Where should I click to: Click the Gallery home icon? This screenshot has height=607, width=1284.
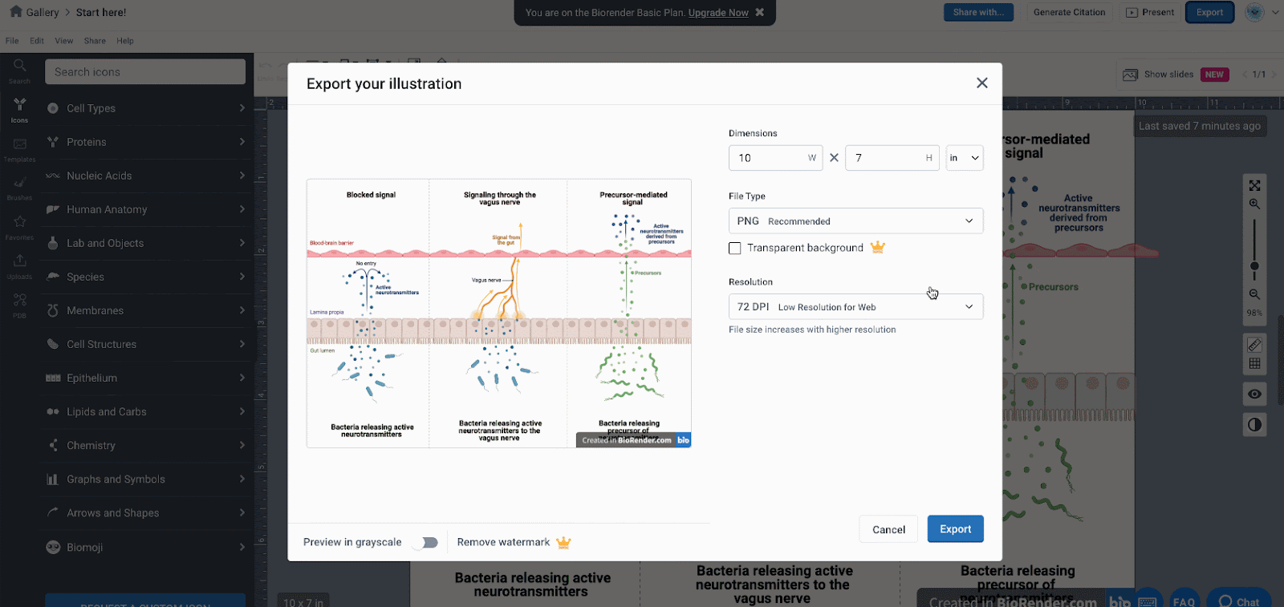tap(15, 12)
